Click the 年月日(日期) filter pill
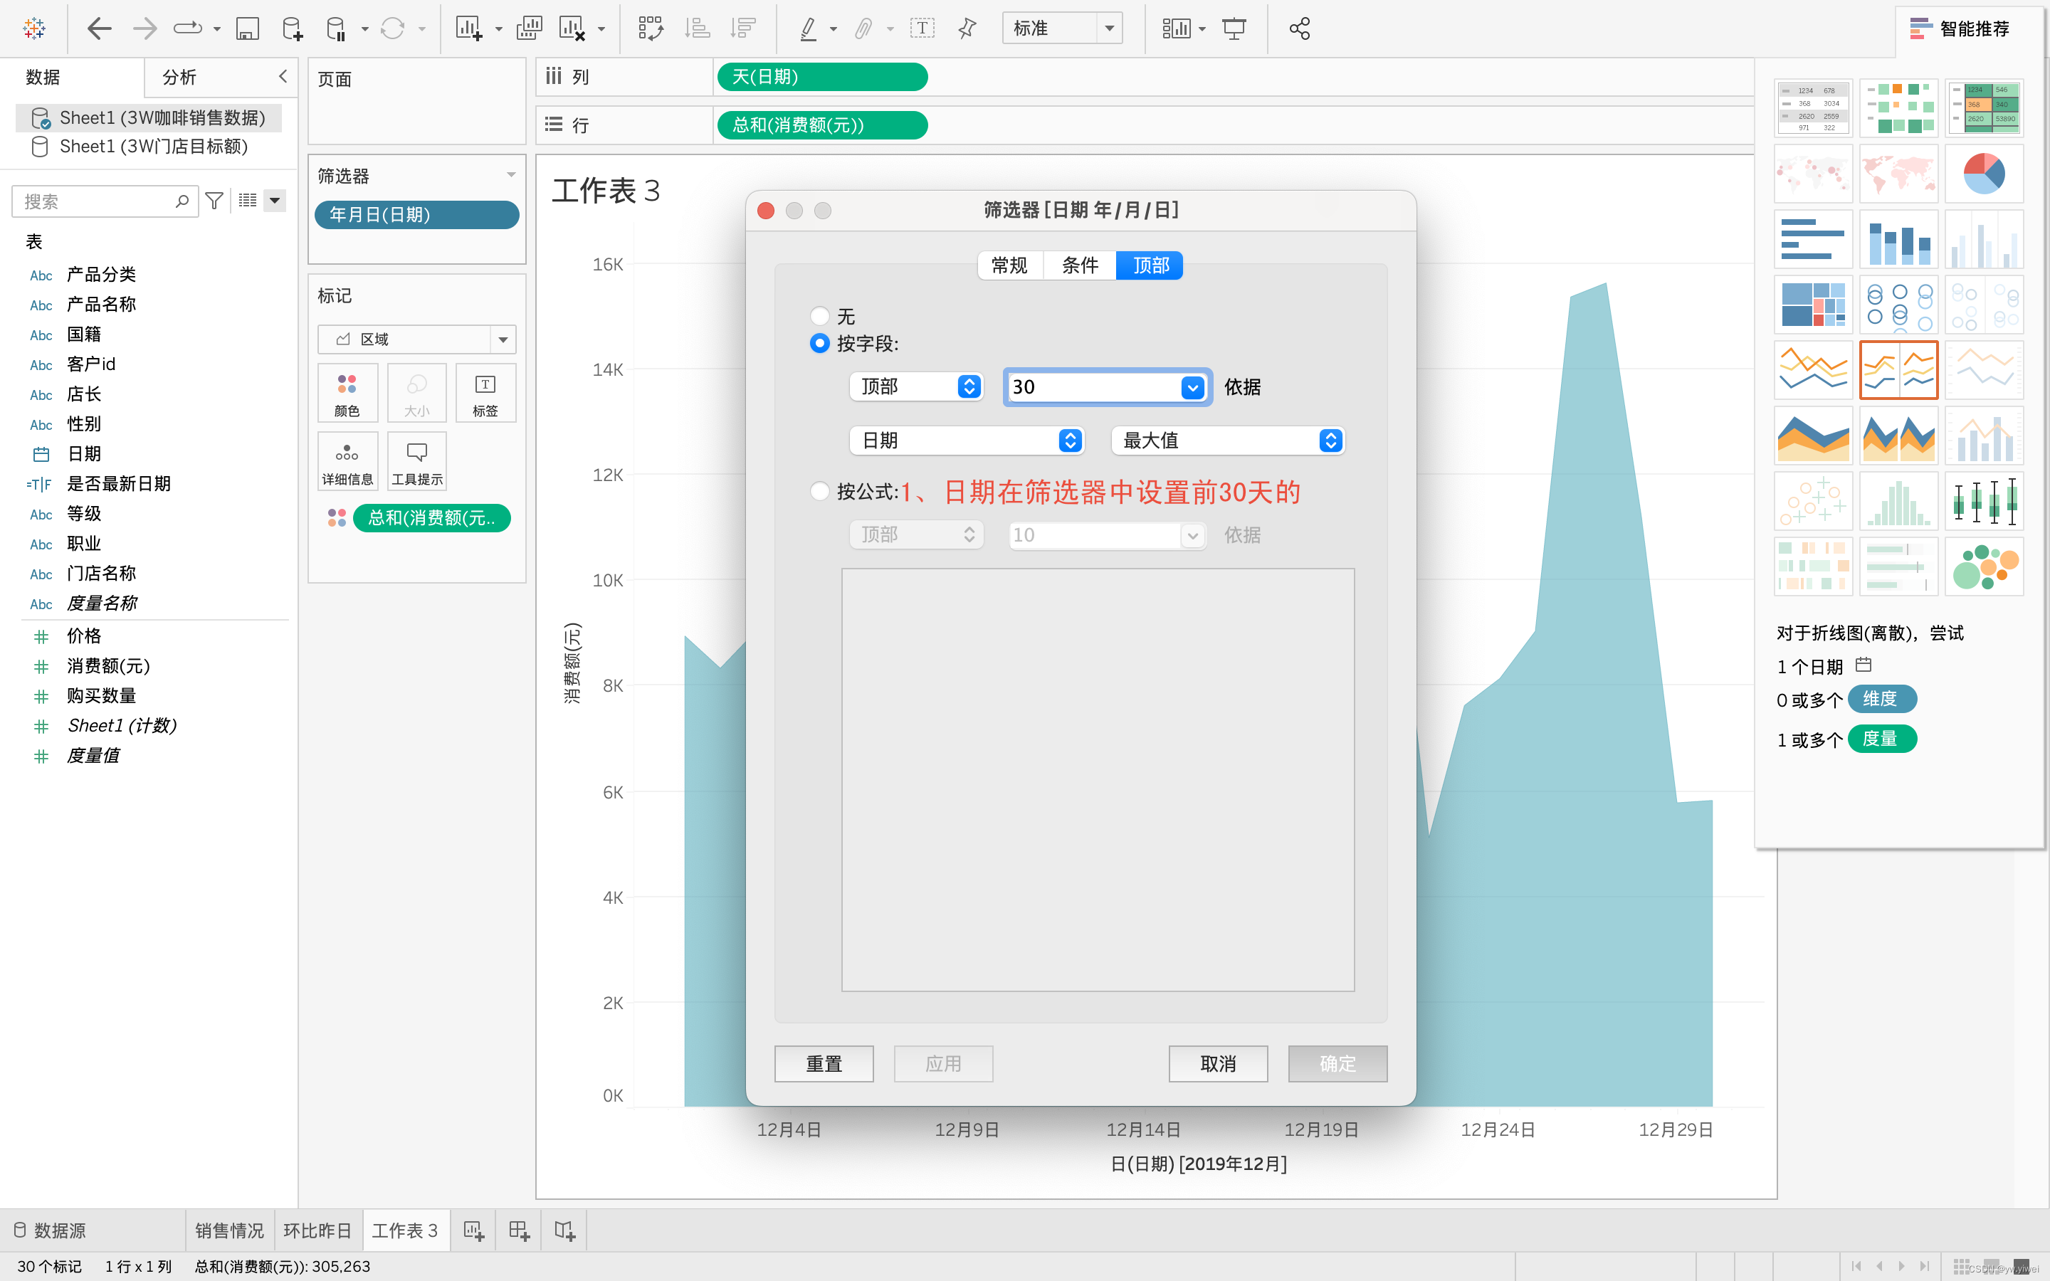 pos(417,215)
